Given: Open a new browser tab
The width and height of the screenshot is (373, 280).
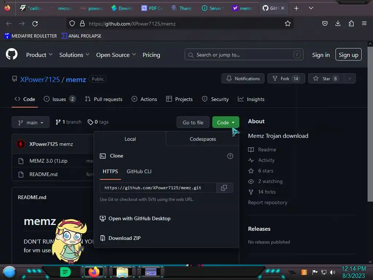Looking at the screenshot, I should (x=296, y=8).
